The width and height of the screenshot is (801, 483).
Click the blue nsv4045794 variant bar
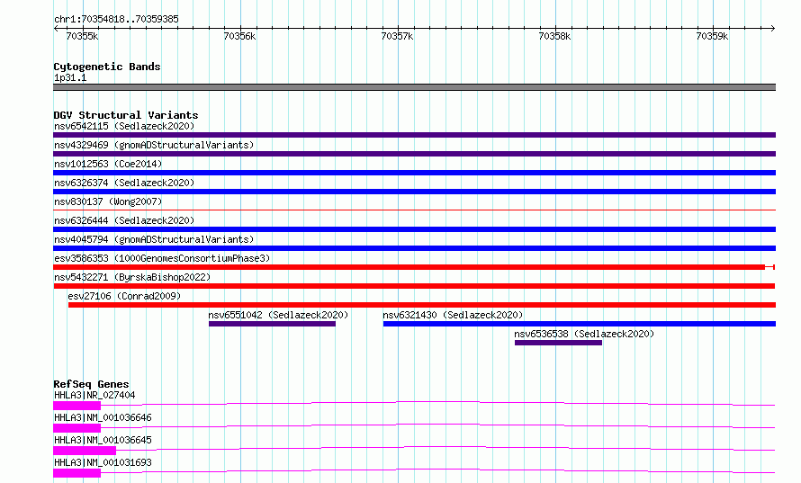click(414, 248)
